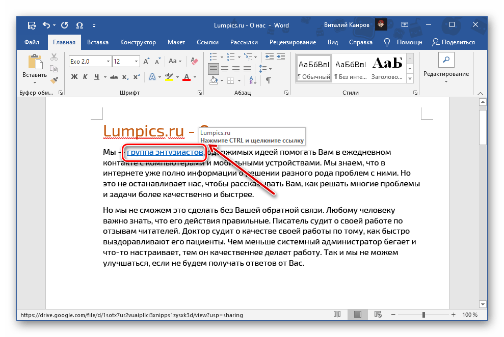The image size is (504, 337).
Task: Save the document via the quick access icon
Action: (x=32, y=25)
